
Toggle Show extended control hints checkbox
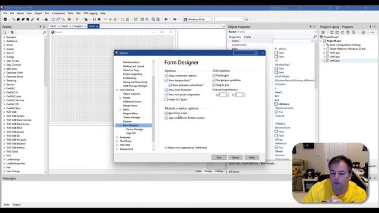click(x=170, y=85)
